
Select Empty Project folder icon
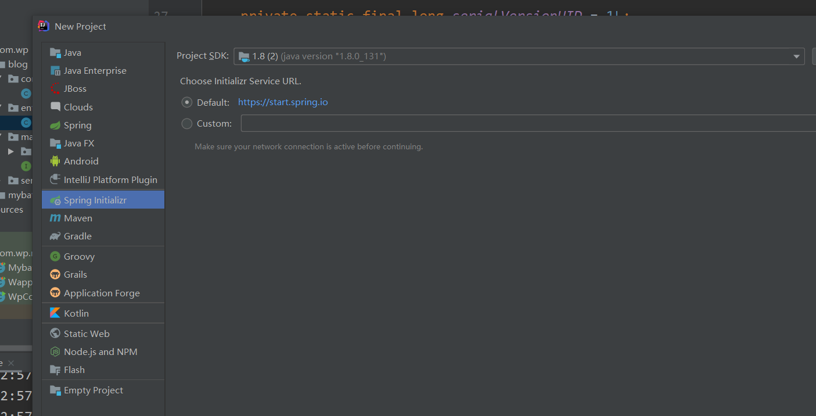click(55, 390)
